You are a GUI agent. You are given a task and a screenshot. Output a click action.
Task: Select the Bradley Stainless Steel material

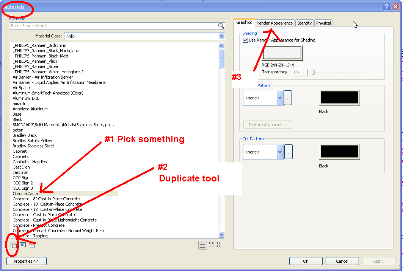pos(33,146)
